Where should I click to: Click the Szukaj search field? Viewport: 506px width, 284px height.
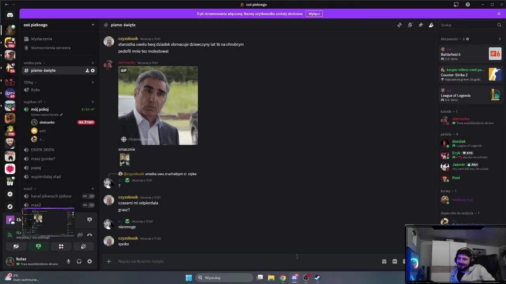[x=470, y=25]
